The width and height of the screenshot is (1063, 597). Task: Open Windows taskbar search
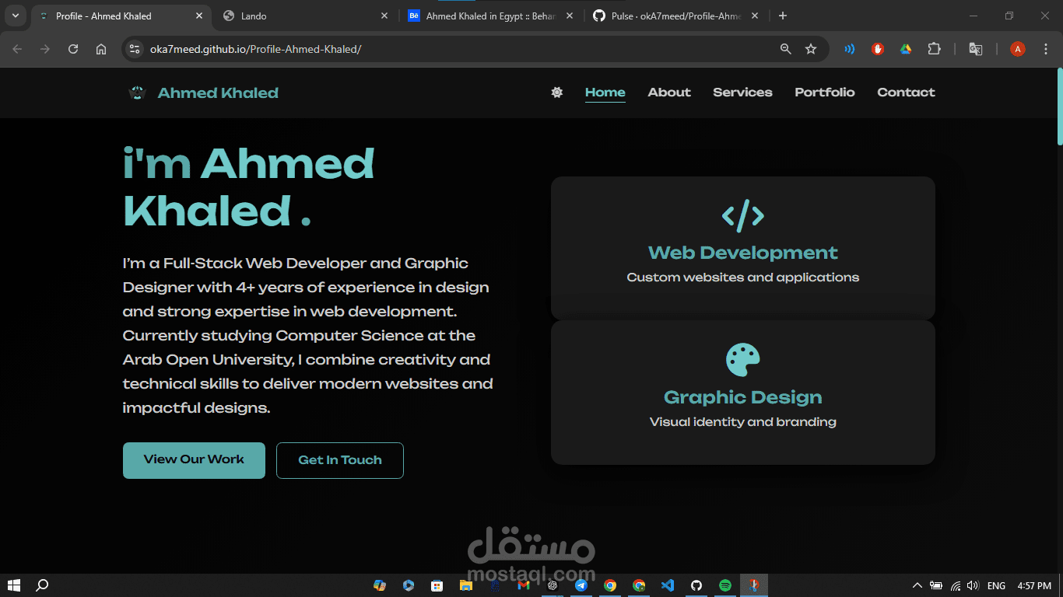tap(43, 585)
